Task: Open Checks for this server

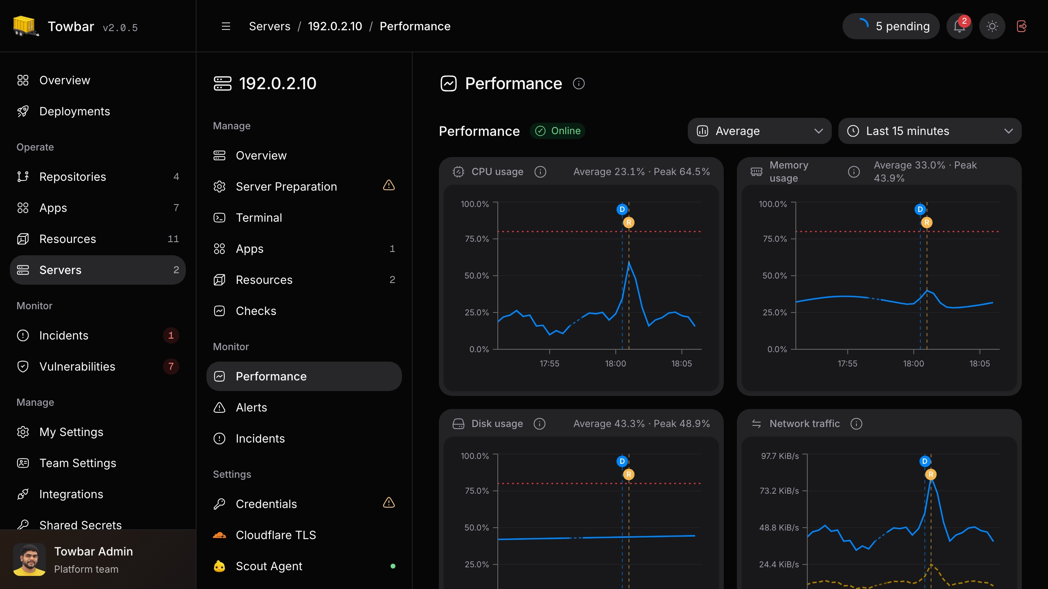Action: pyautogui.click(x=304, y=311)
